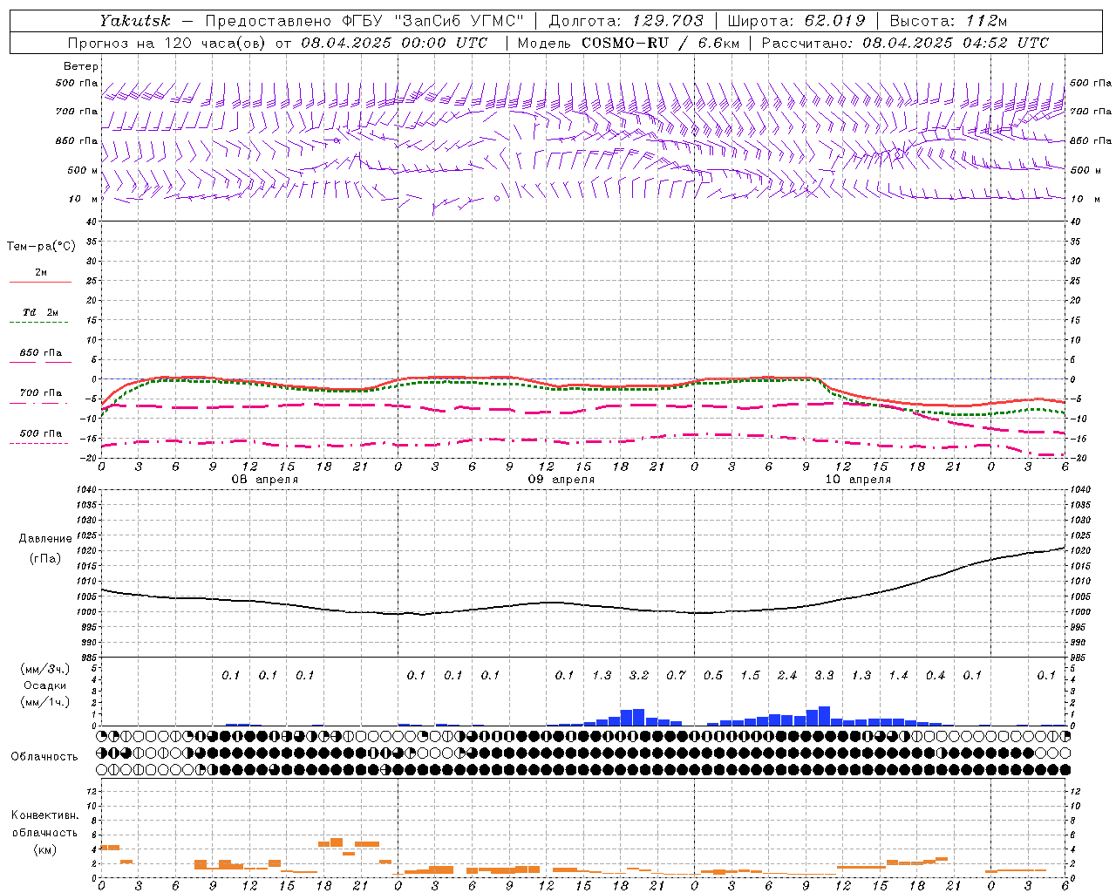Click the 'Конвективн.' convective cloud label
The height and width of the screenshot is (893, 1116).
[x=45, y=815]
